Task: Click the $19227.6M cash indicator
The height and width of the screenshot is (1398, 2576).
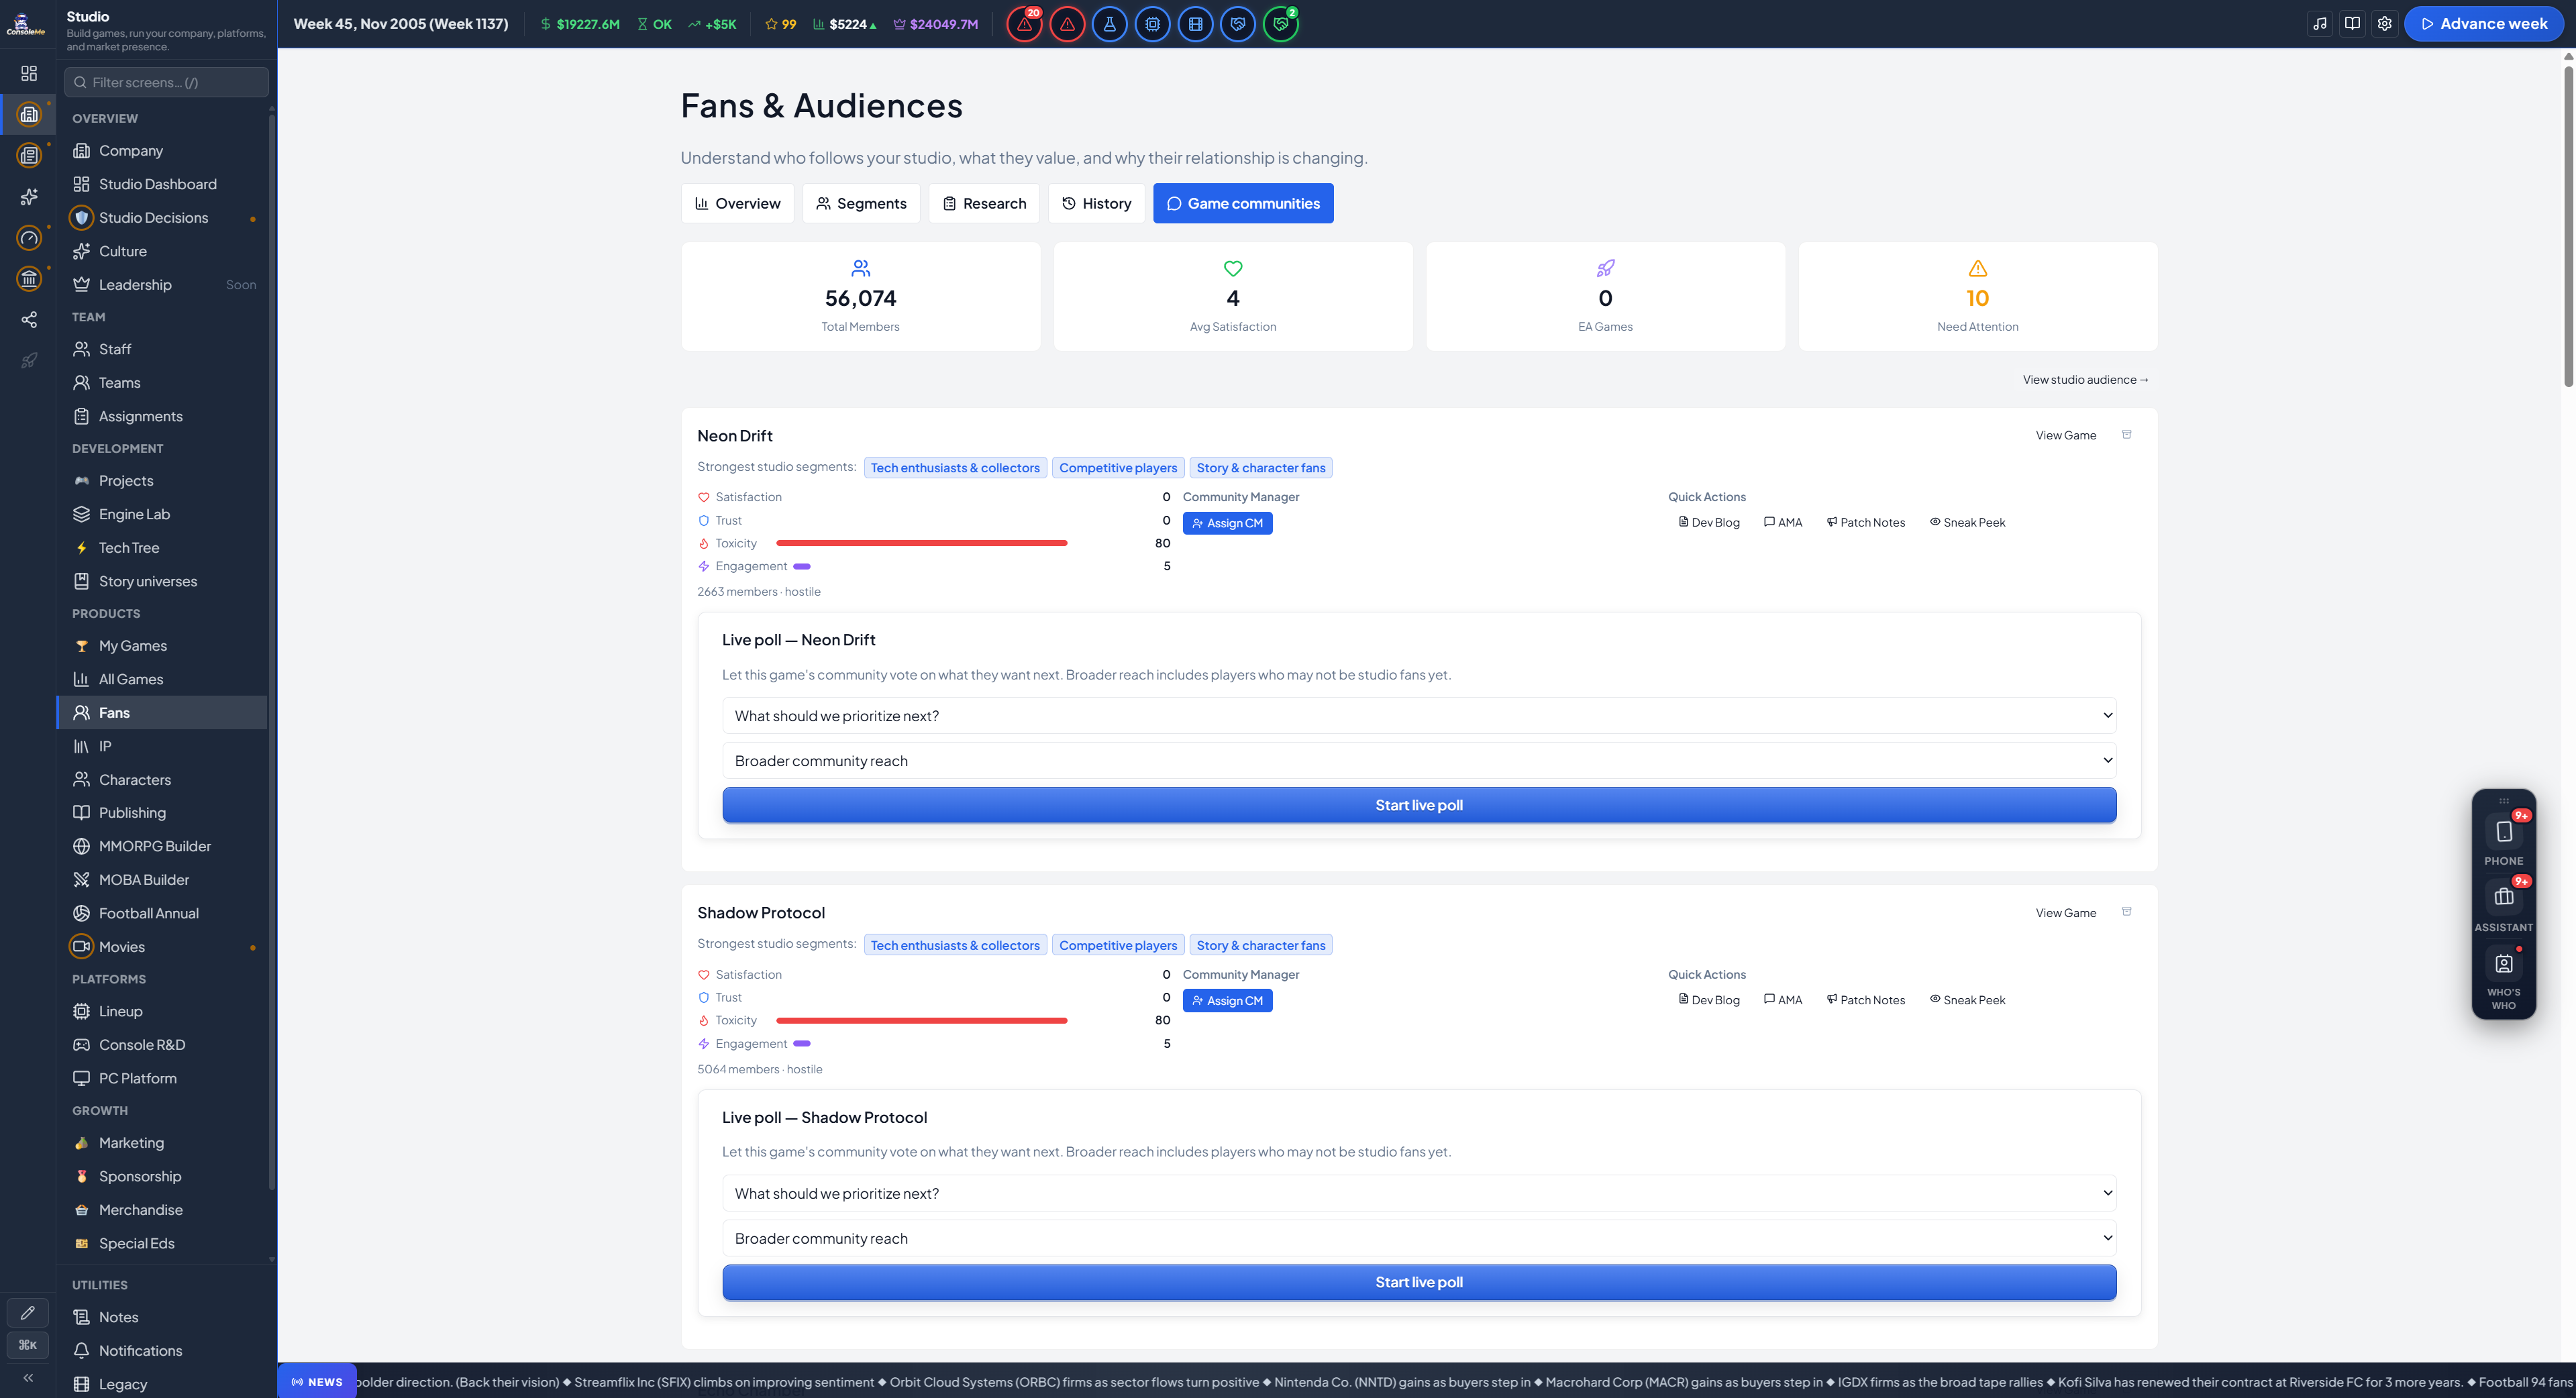Action: click(x=580, y=24)
